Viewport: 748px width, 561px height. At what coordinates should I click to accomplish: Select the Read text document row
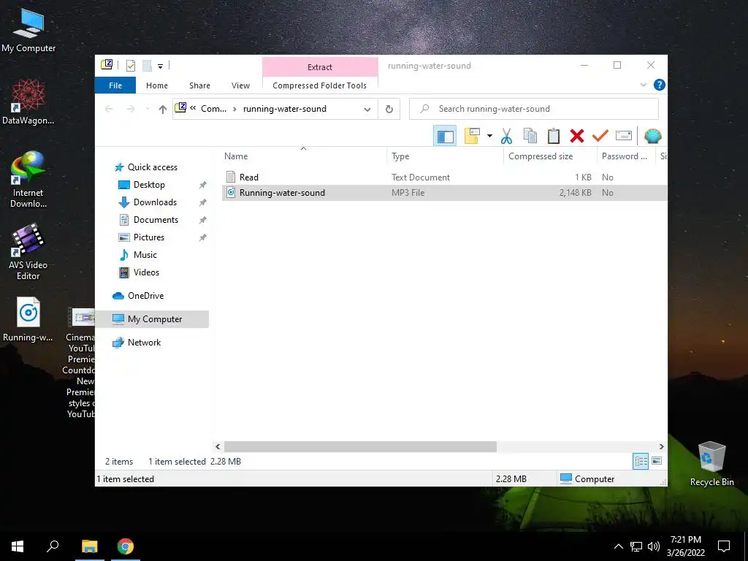443,177
